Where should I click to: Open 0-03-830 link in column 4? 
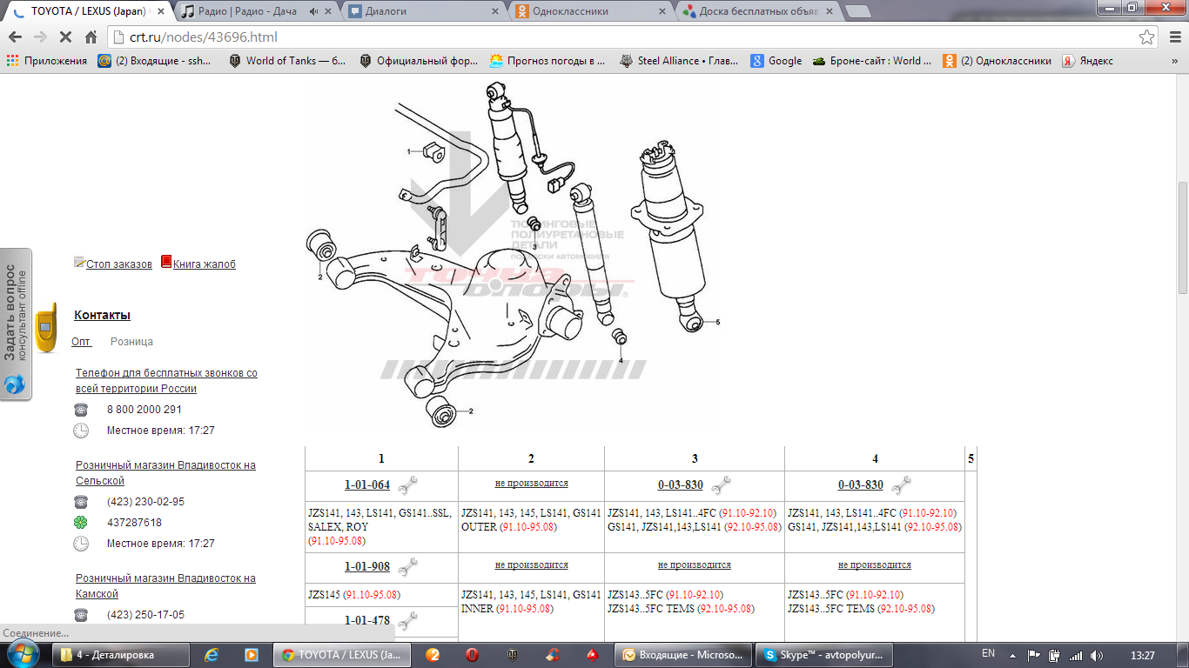(861, 484)
